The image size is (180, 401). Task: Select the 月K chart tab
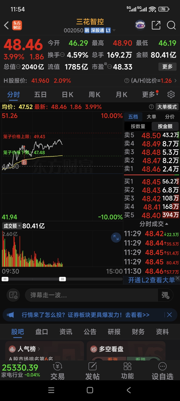tap(121, 94)
